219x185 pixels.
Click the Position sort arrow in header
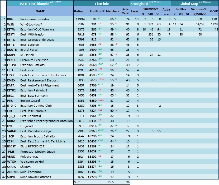[103, 11]
